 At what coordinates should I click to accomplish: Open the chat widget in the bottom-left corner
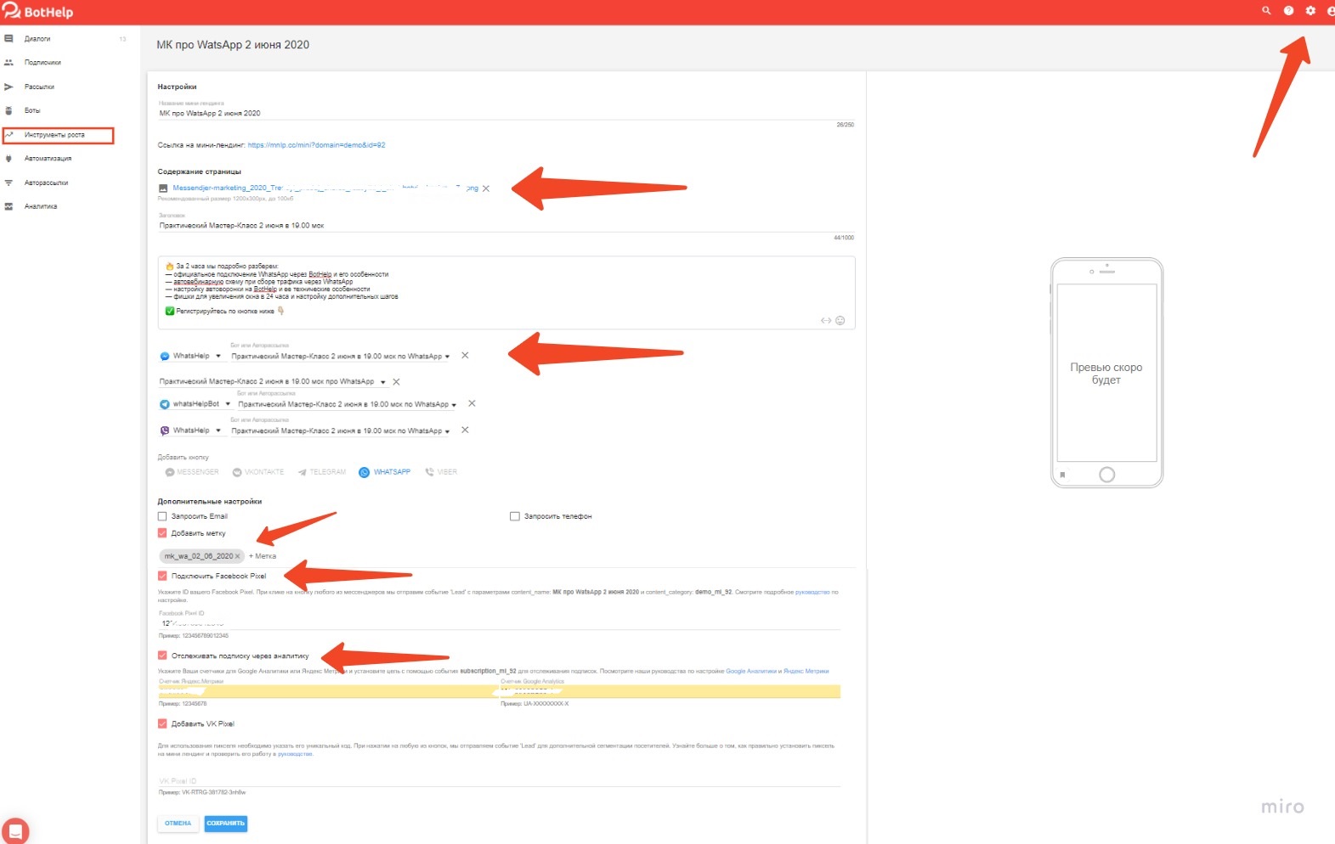pyautogui.click(x=15, y=830)
